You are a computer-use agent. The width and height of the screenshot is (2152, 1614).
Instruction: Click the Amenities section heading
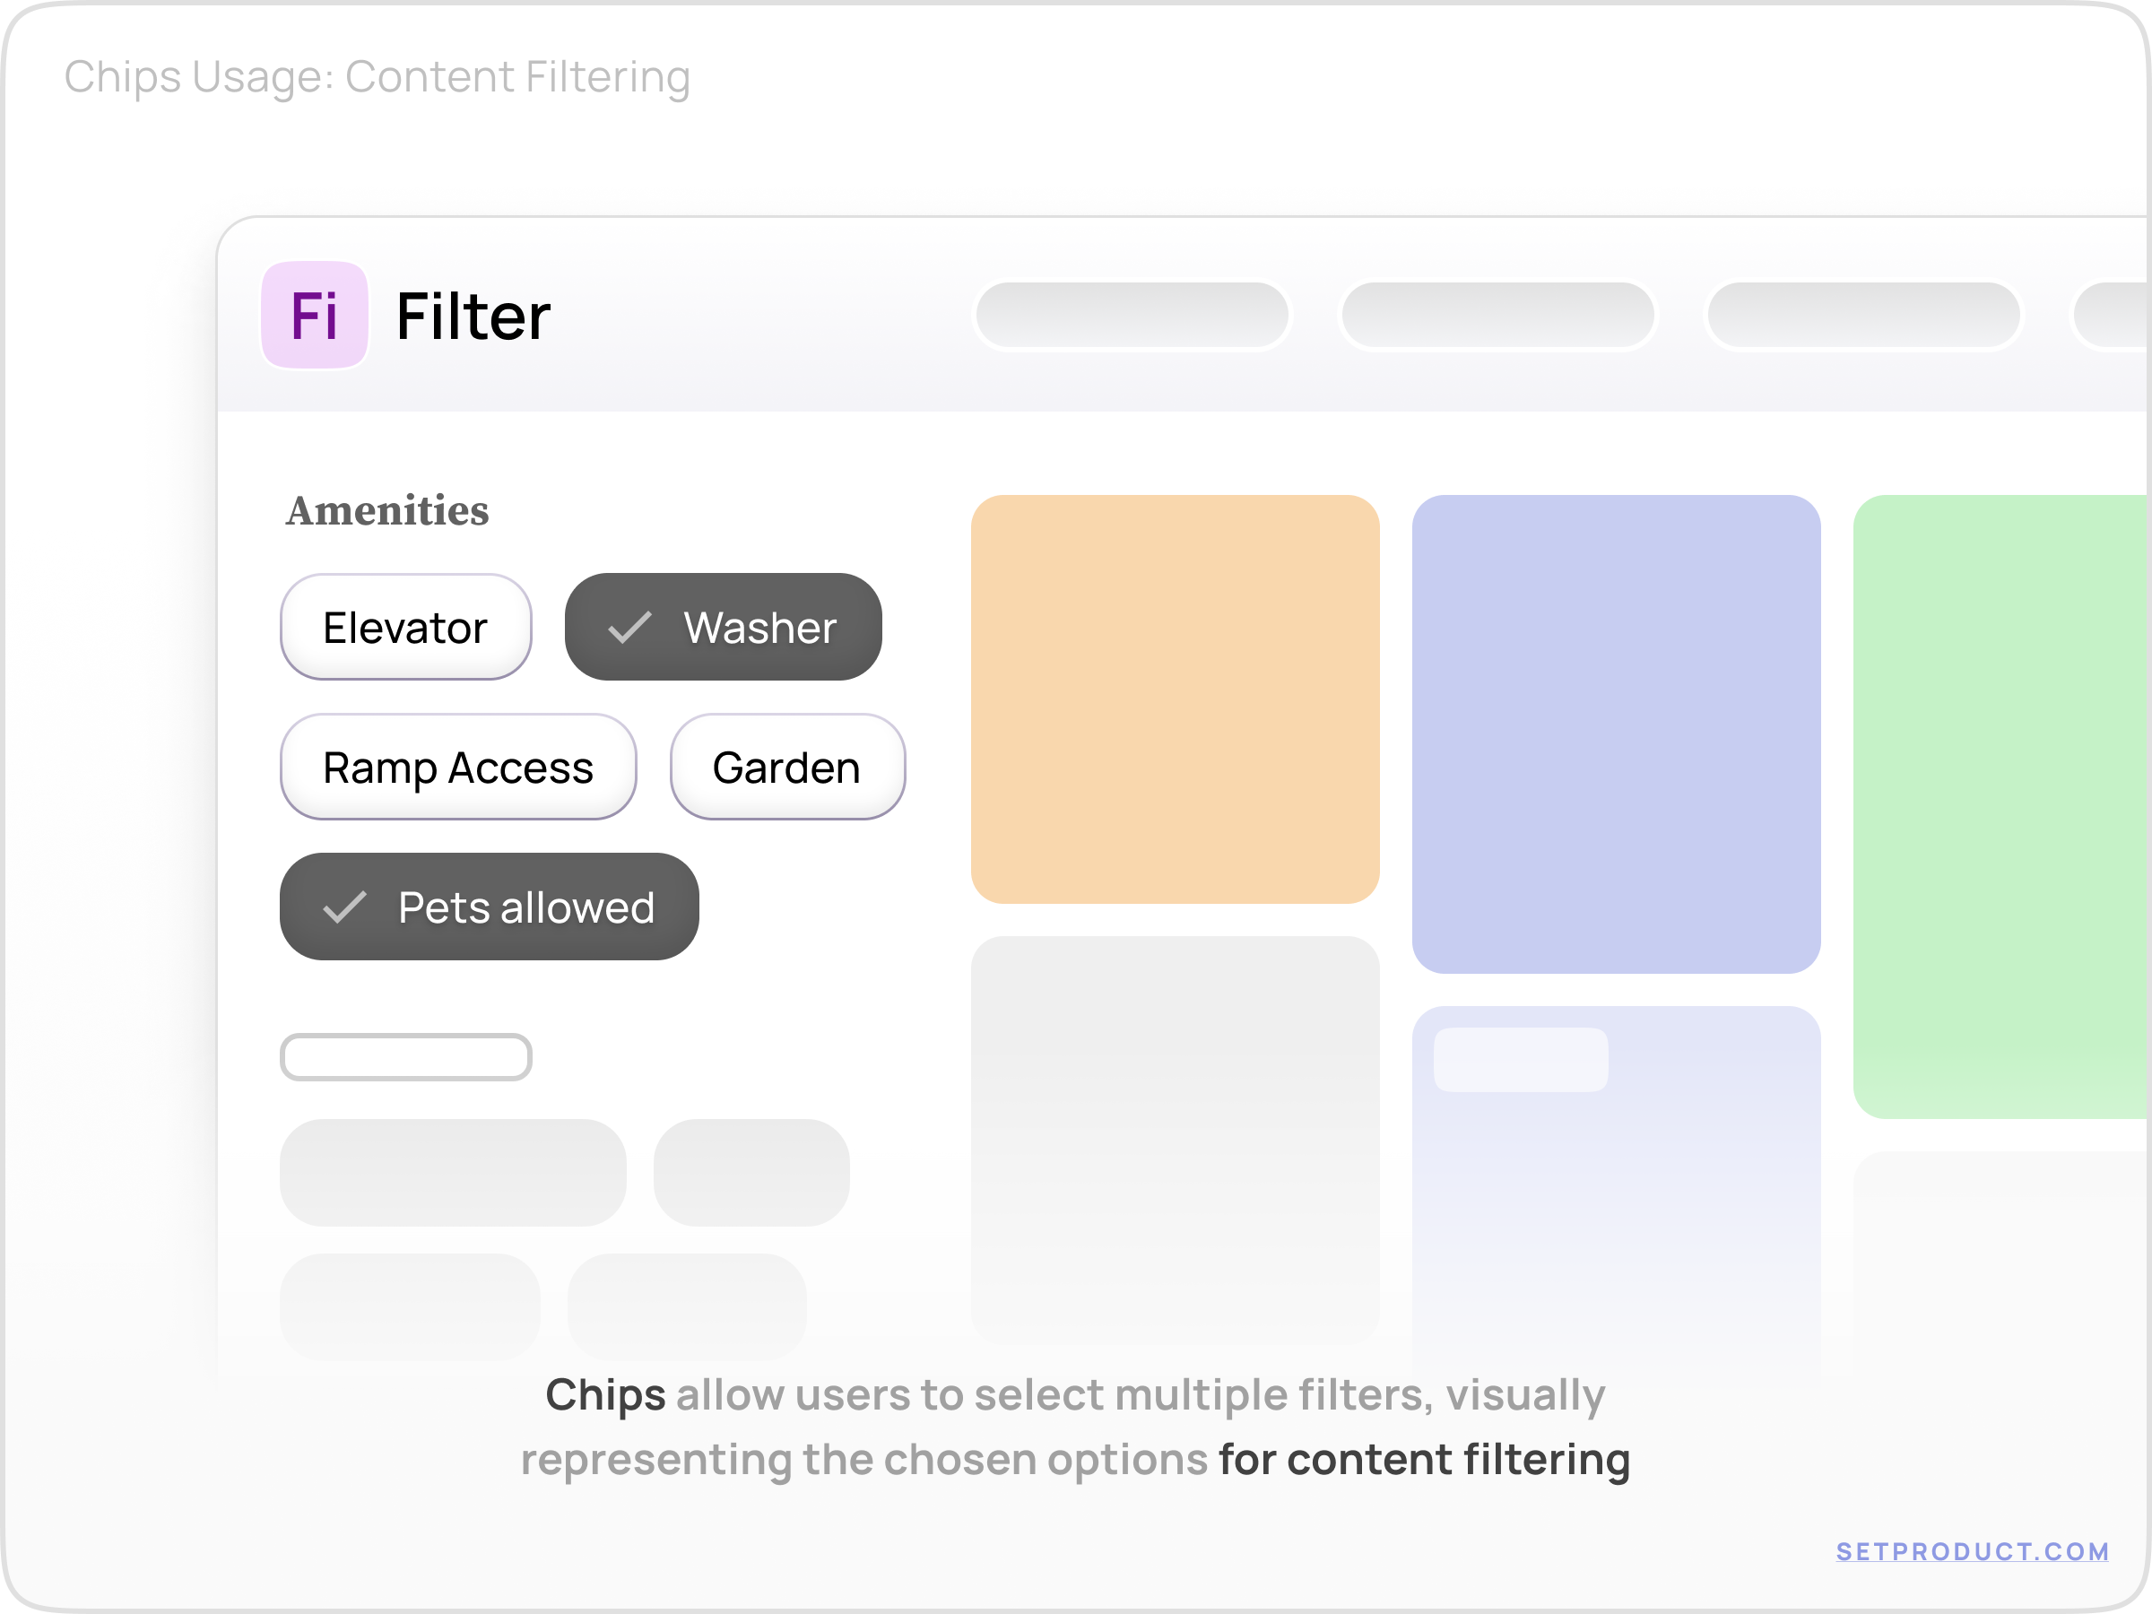tap(386, 510)
